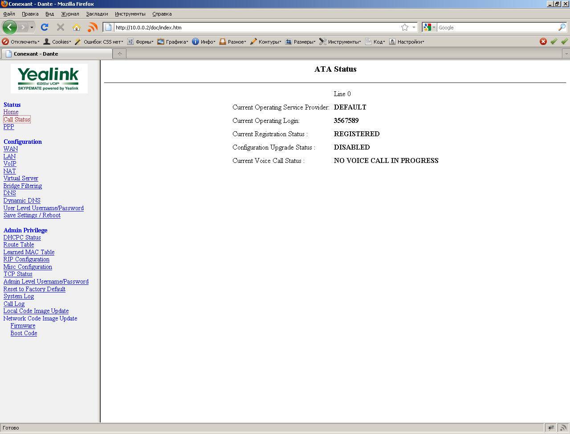
Task: Open the VoIP configuration link
Action: [10, 164]
